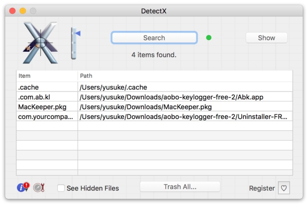Click the Register link
This screenshot has width=308, height=204.
click(262, 188)
